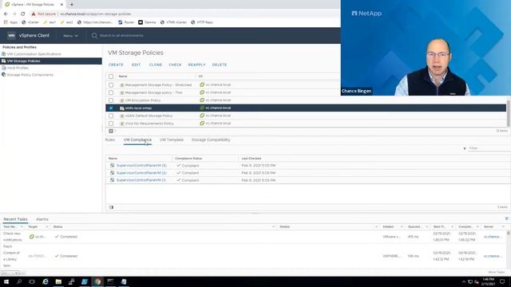The width and height of the screenshot is (511, 287).
Task: Uncheck the selected highlighted policy row checkbox
Action: 111,108
